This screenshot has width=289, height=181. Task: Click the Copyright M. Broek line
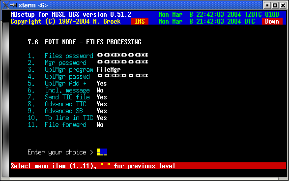[x=66, y=22]
